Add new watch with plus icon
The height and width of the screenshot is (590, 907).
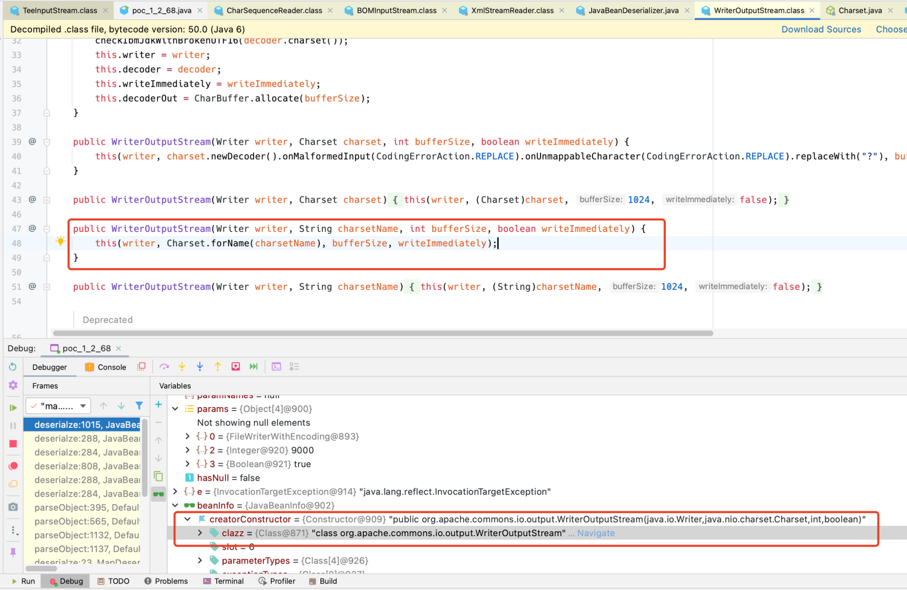(158, 404)
